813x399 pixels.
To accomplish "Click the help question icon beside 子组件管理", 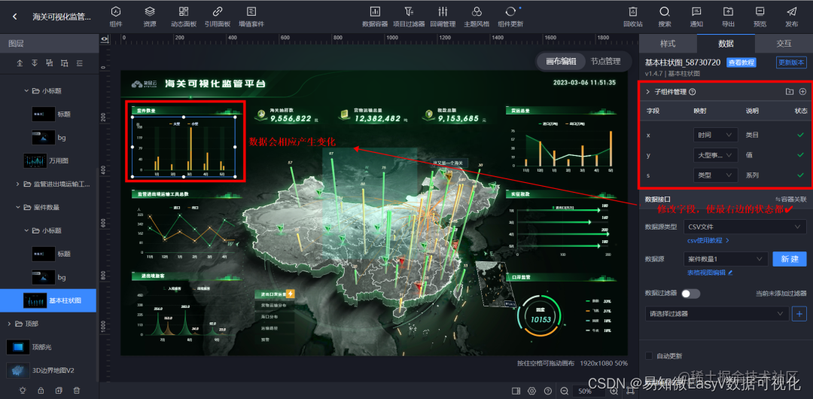I will (693, 92).
